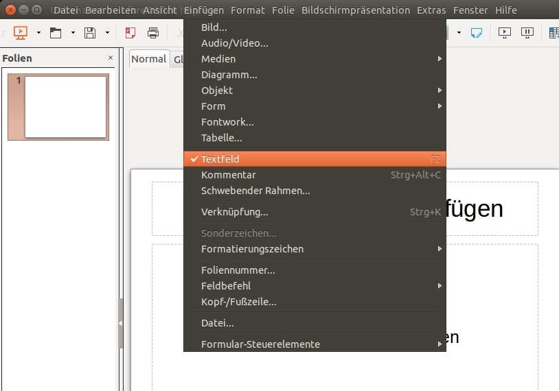Open the dropdown arrow beside Save icon
The image size is (559, 391).
pos(107,32)
